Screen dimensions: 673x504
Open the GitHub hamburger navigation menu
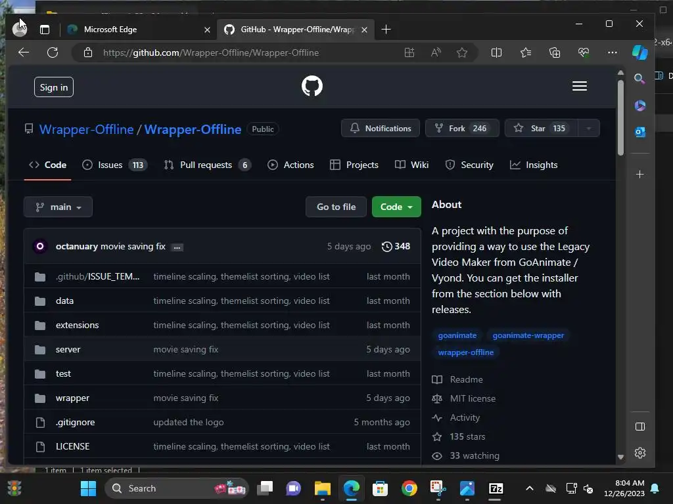coord(580,86)
